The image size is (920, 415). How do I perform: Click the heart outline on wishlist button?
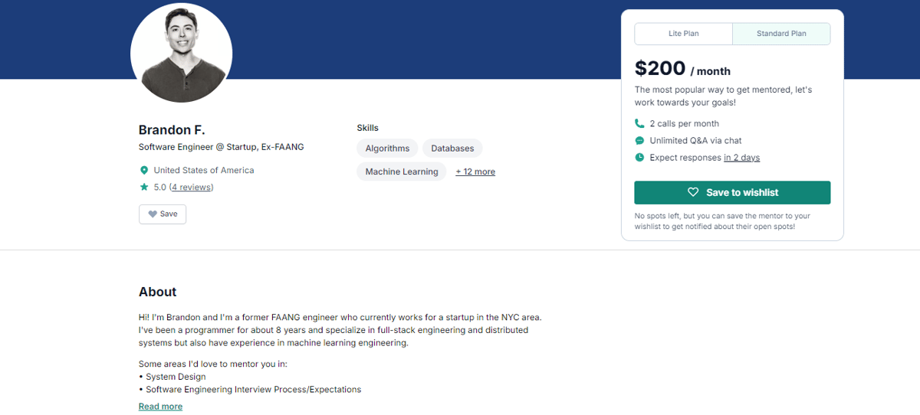pyautogui.click(x=693, y=192)
